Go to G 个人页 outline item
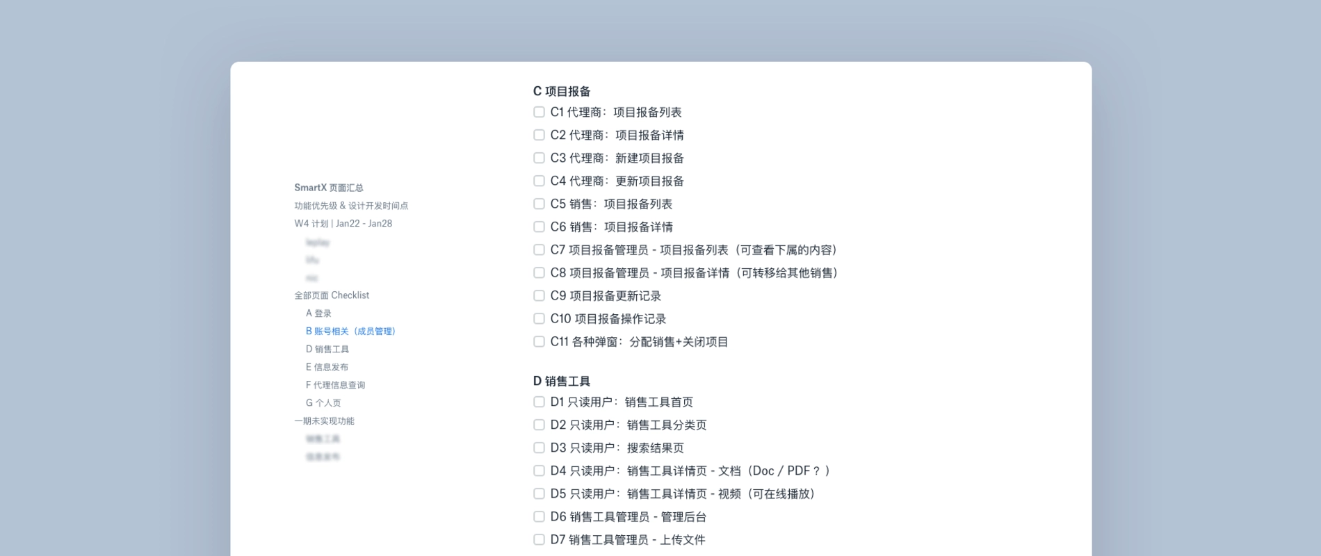The image size is (1321, 556). (x=323, y=403)
